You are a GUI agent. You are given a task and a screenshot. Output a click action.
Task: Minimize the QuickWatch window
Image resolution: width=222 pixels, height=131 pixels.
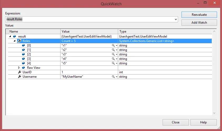click(x=198, y=3)
